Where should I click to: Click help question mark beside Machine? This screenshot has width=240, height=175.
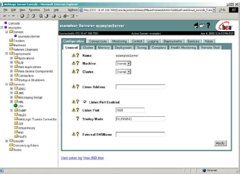click(78, 63)
